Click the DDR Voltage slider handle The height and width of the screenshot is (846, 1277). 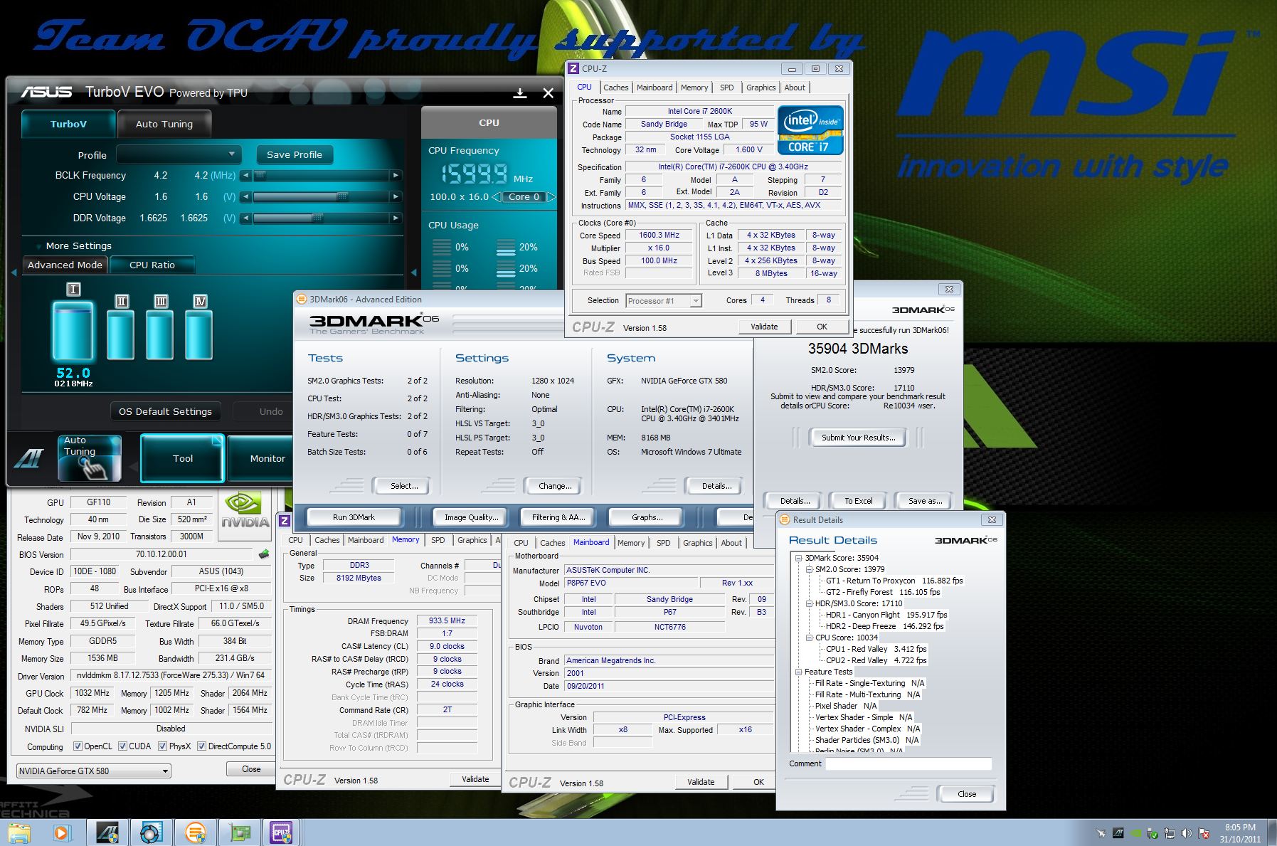point(317,218)
